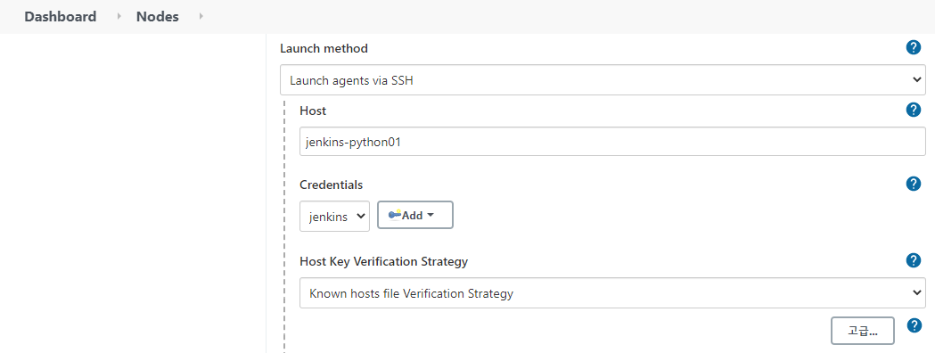The width and height of the screenshot is (935, 353).
Task: Open help for Launch method
Action: (913, 48)
